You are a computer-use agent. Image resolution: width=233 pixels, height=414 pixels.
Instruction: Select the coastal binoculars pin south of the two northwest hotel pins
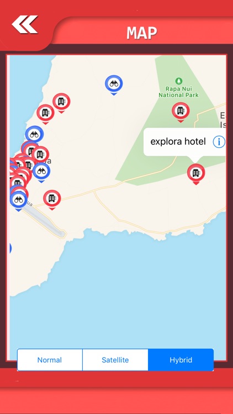click(34, 134)
